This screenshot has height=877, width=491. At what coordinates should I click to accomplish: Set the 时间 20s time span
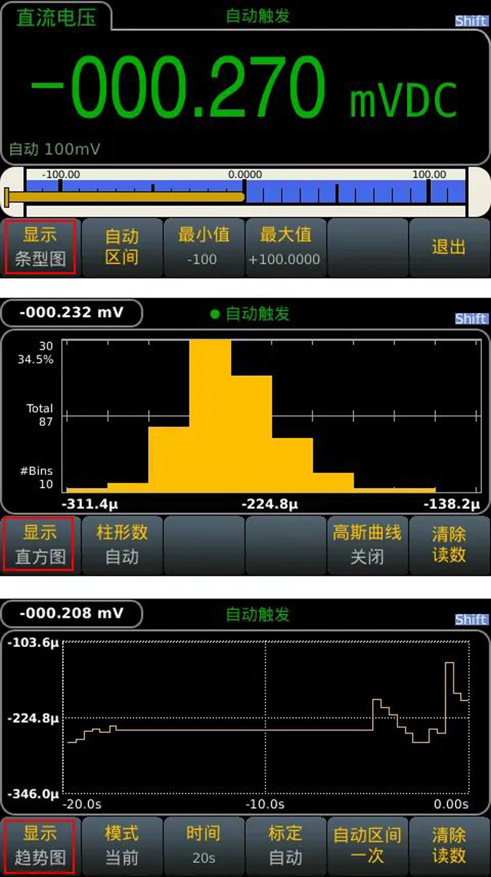tap(203, 845)
